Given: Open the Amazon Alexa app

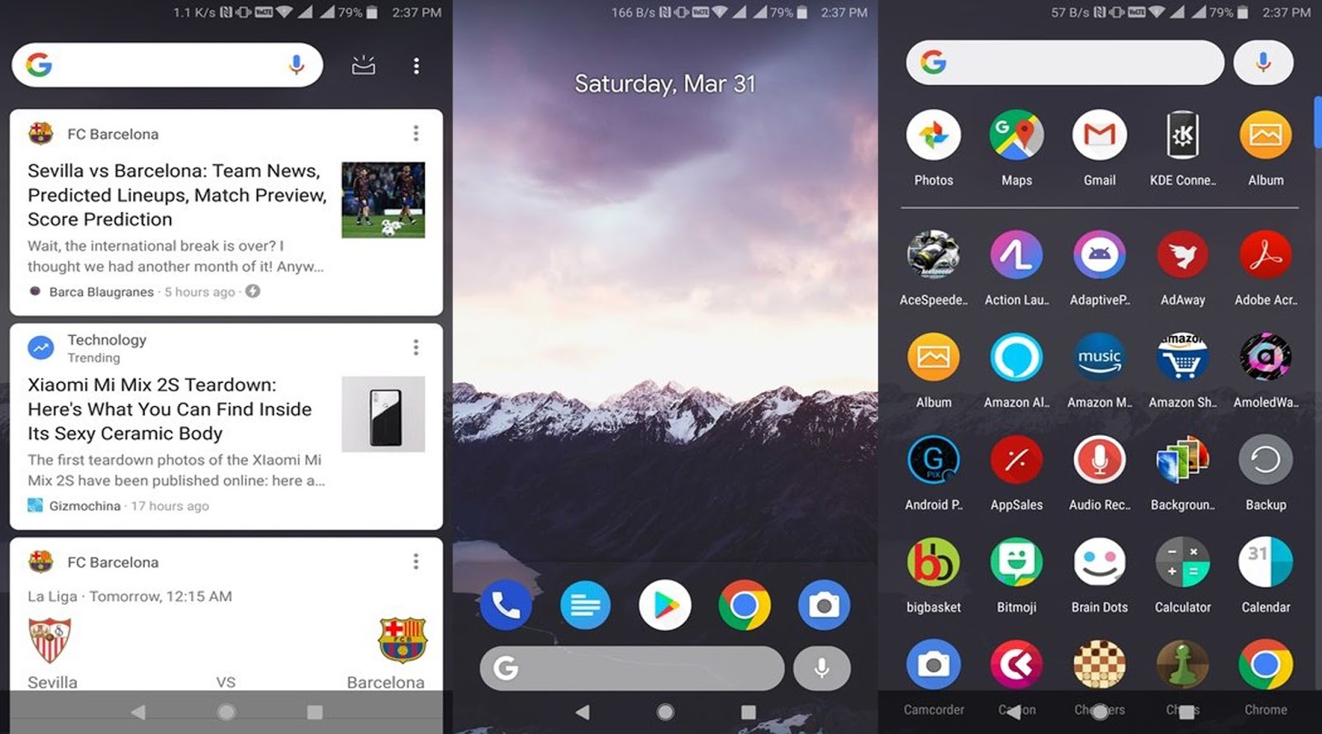Looking at the screenshot, I should coord(1016,370).
